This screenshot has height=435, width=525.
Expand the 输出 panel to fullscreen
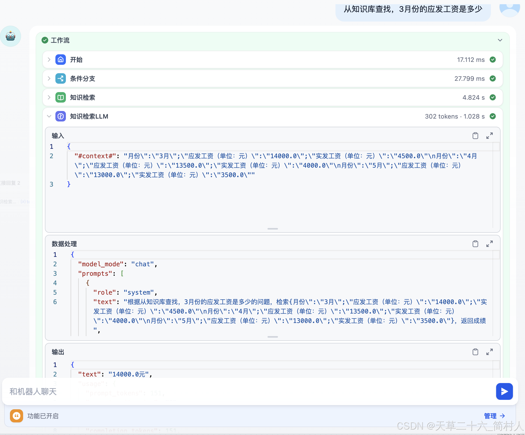click(489, 352)
